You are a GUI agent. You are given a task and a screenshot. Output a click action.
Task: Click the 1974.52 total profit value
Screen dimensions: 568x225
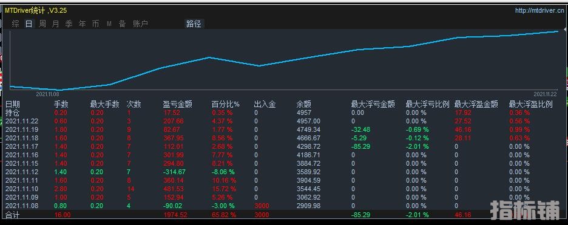click(x=175, y=215)
